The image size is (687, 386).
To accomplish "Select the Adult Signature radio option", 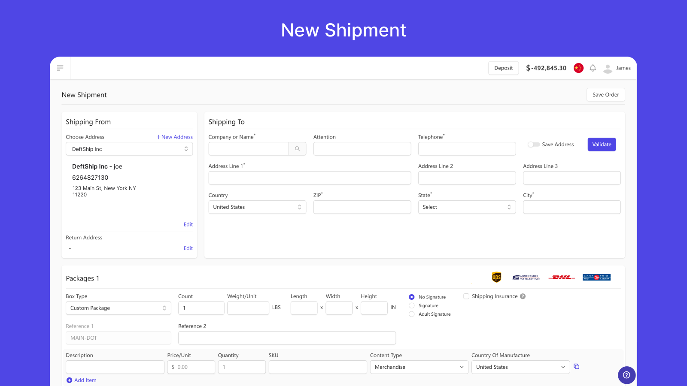I will pyautogui.click(x=411, y=314).
